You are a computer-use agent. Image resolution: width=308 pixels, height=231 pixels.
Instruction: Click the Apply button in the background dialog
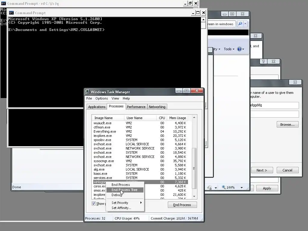coord(267,188)
